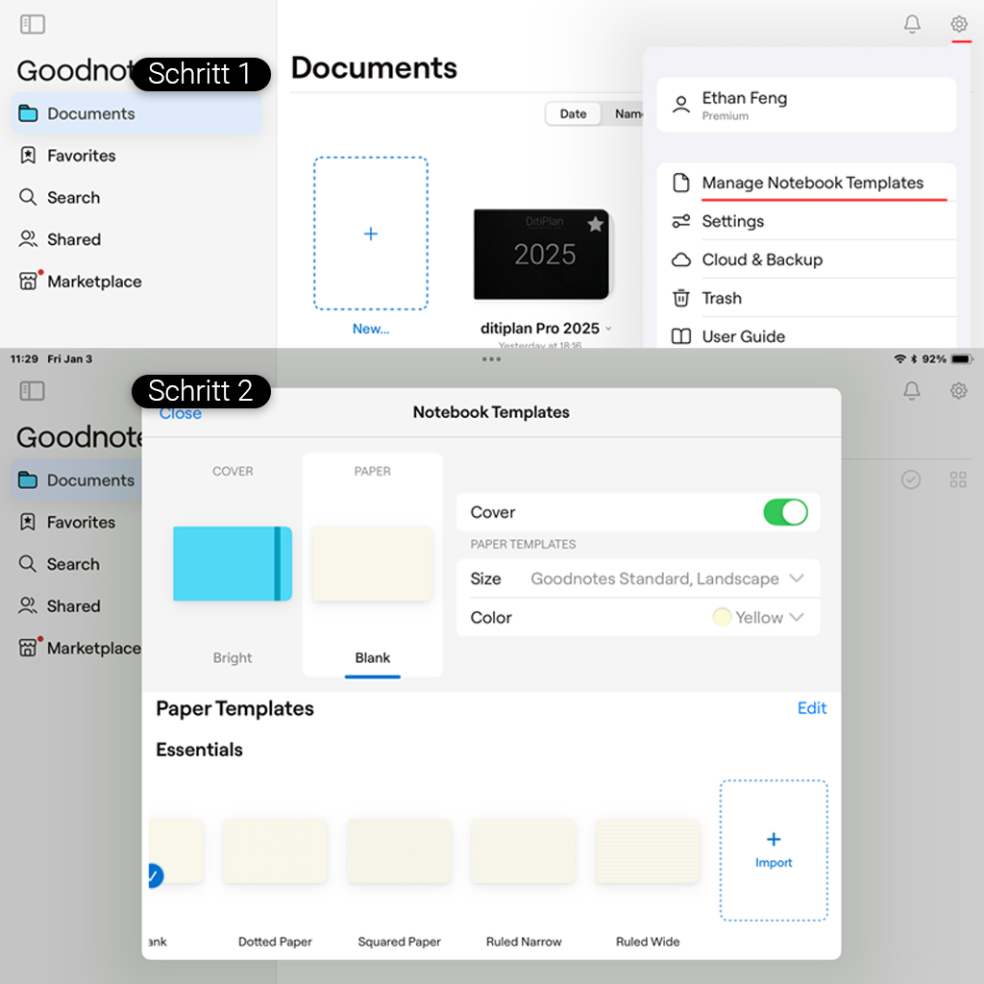This screenshot has height=984, width=984.
Task: Open Search in top sidebar
Action: (x=60, y=198)
